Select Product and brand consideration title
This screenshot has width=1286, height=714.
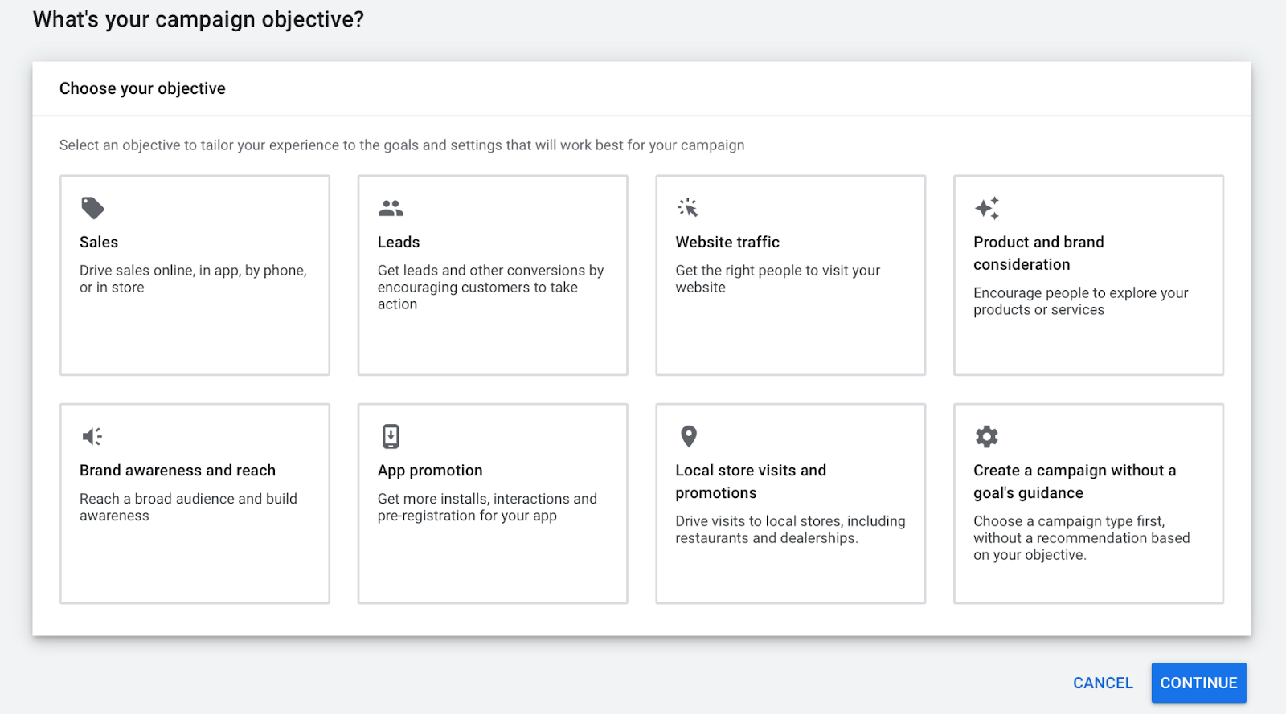point(1038,253)
